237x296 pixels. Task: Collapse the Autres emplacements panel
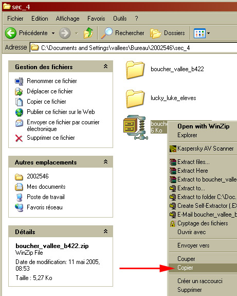105,162
